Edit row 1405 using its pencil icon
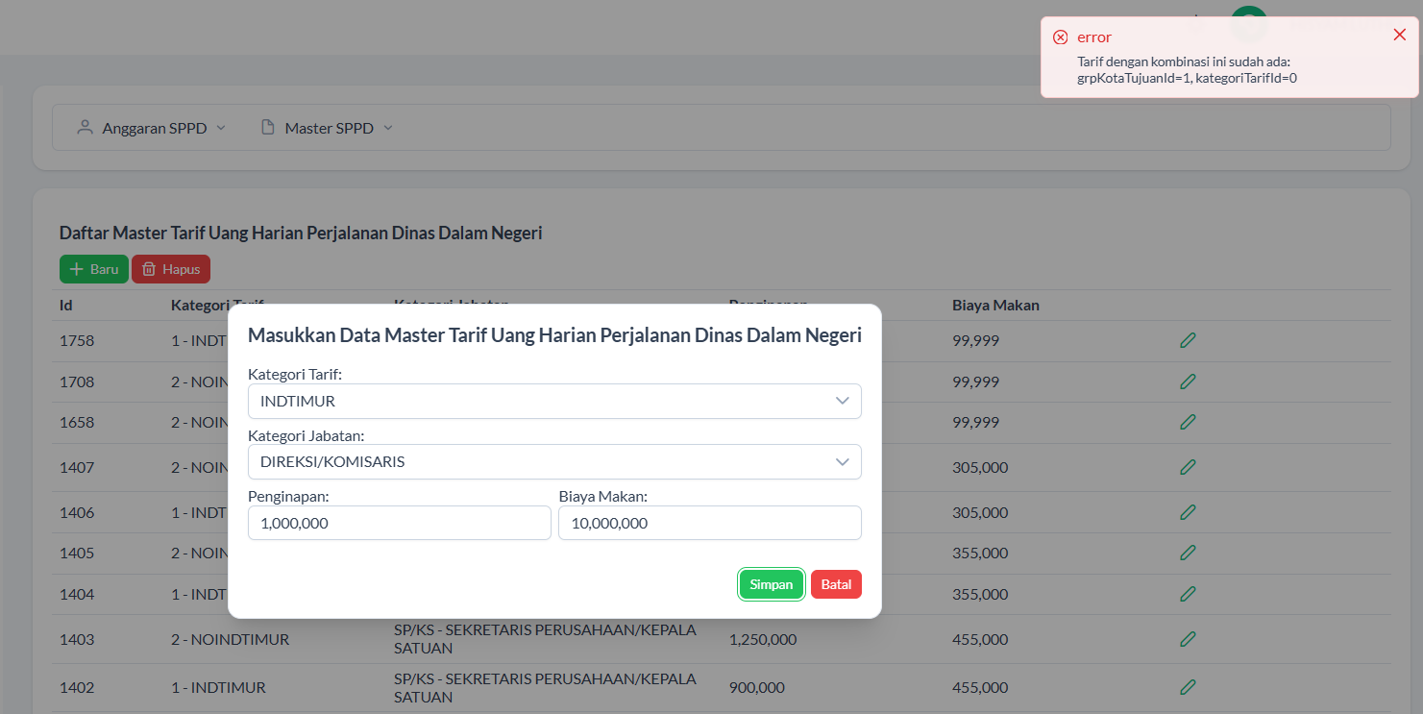 pos(1188,553)
